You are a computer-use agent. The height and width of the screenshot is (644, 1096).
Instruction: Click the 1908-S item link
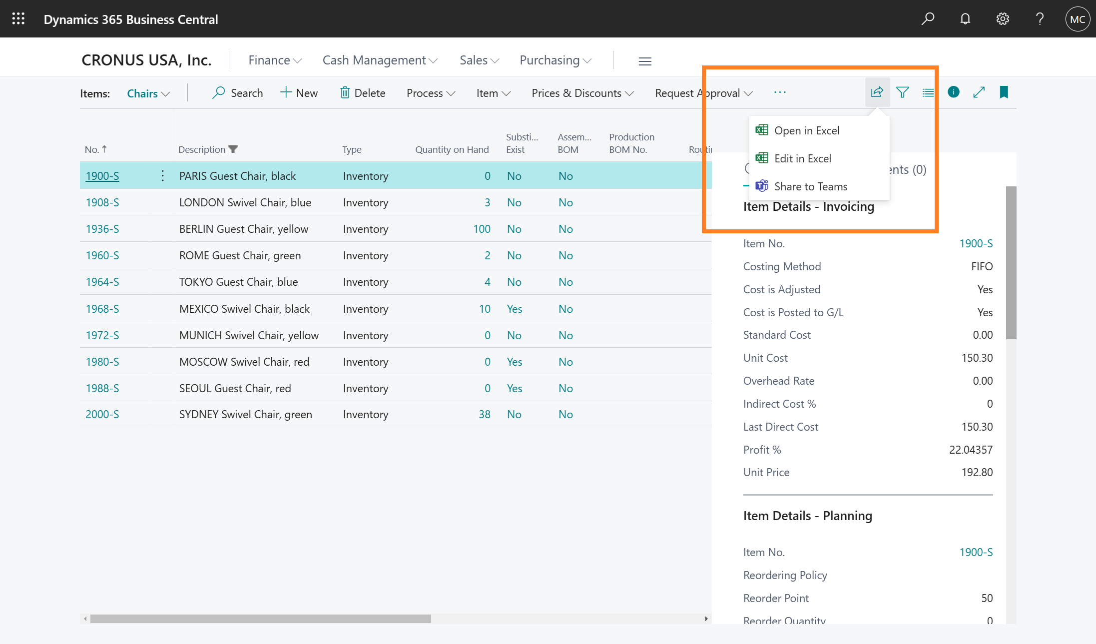pos(102,202)
